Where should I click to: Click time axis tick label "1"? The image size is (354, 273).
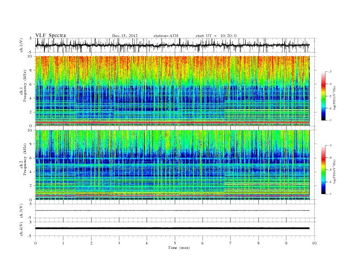point(63,243)
